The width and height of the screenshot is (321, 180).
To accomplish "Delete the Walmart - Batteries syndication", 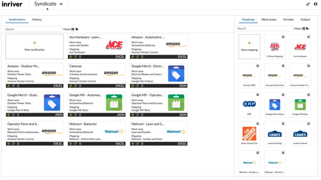I will 80,144.
